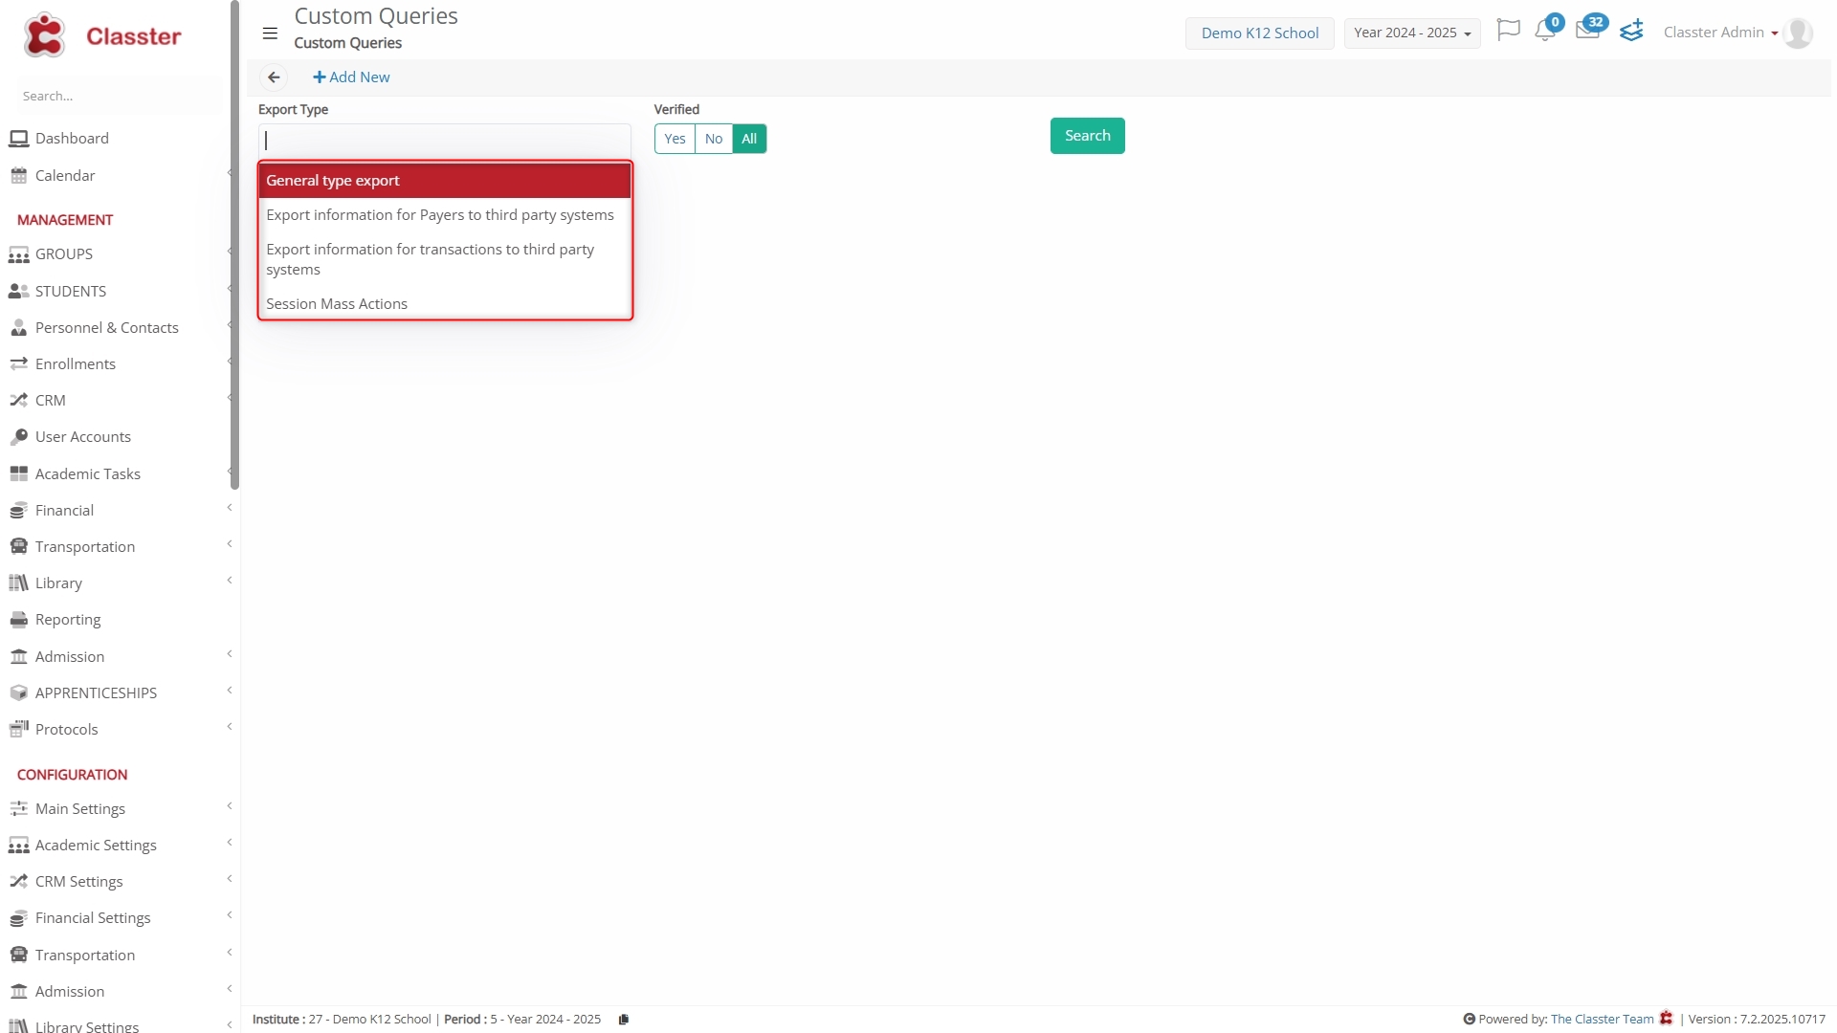The image size is (1837, 1033).
Task: Click the Demo K12 School button
Action: point(1259,33)
